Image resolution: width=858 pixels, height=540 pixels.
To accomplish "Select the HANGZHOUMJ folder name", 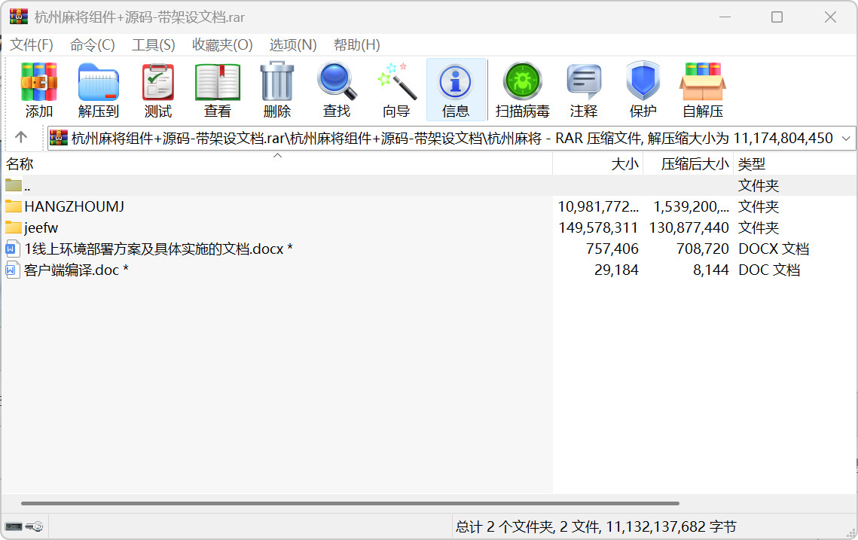I will (75, 206).
